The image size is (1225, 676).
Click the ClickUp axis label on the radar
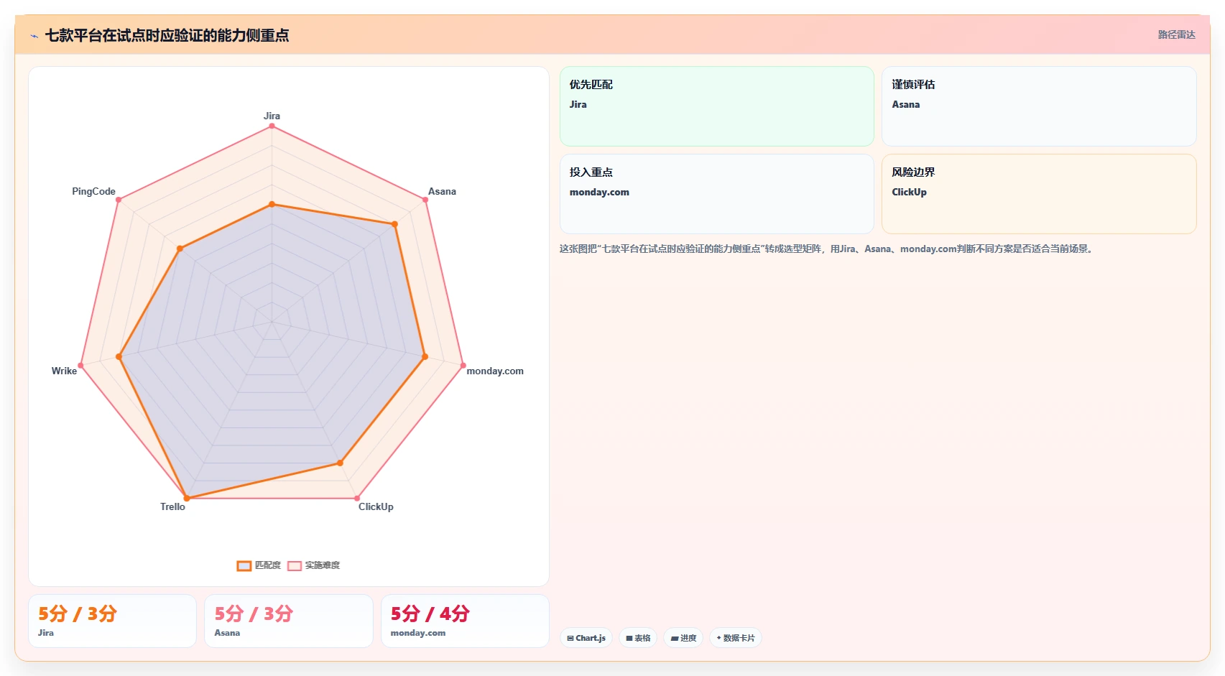pos(376,506)
